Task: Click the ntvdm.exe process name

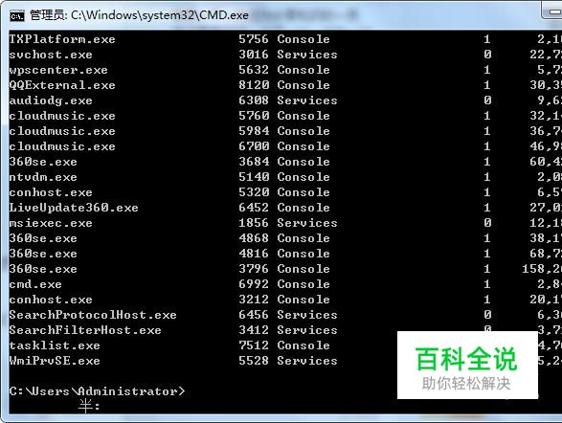Action: click(x=43, y=177)
